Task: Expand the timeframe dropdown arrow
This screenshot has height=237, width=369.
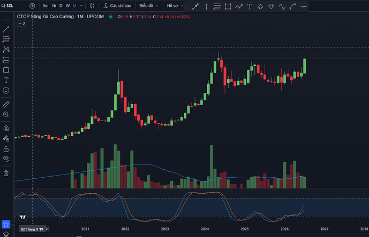Action: click(x=81, y=6)
